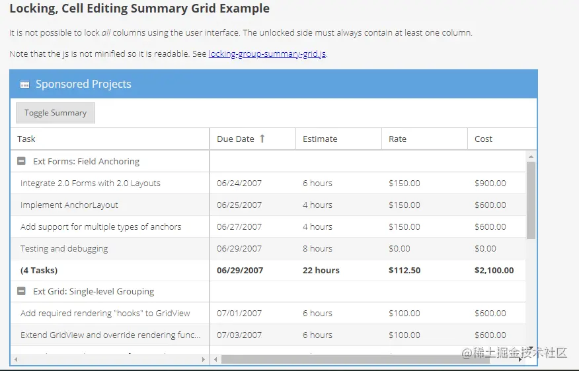
Task: Click the $900.00 cost cell
Action: click(x=496, y=184)
